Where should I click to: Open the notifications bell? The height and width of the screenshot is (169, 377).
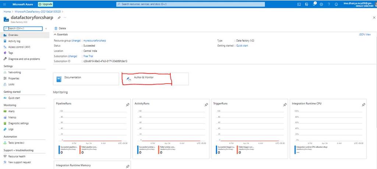click(314, 4)
